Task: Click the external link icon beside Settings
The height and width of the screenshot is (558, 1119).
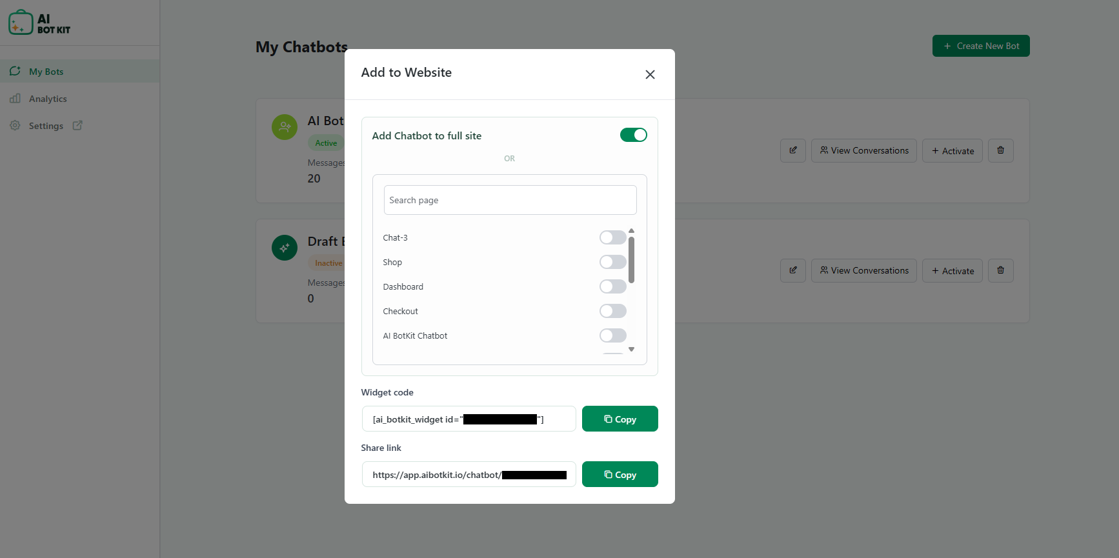Action: pyautogui.click(x=77, y=125)
